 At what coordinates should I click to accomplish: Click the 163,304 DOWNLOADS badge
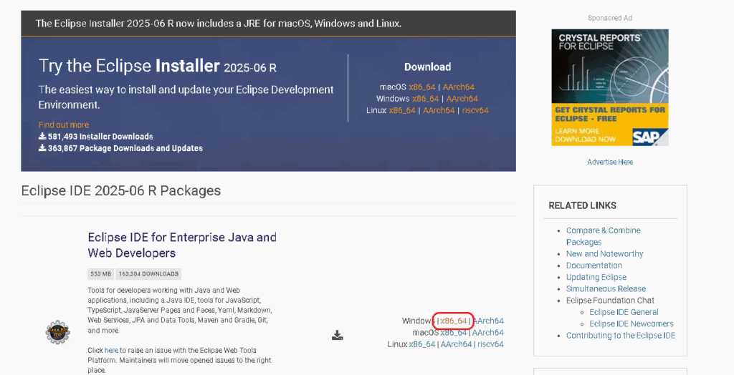tap(148, 274)
